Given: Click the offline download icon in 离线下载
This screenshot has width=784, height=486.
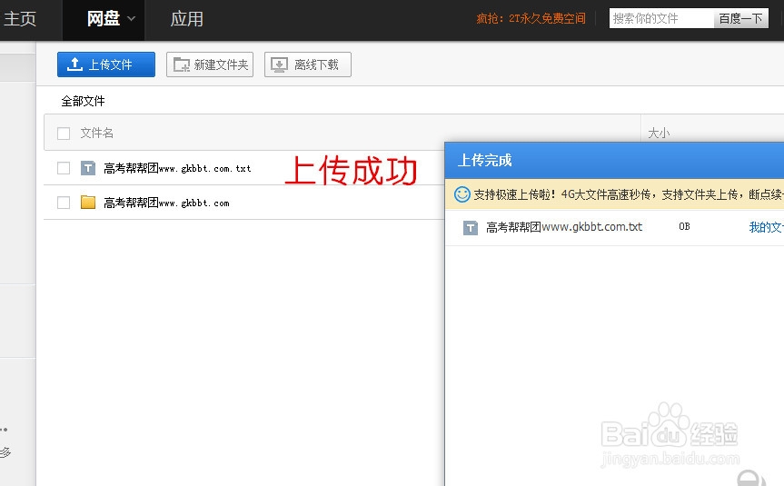Looking at the screenshot, I should click(281, 64).
